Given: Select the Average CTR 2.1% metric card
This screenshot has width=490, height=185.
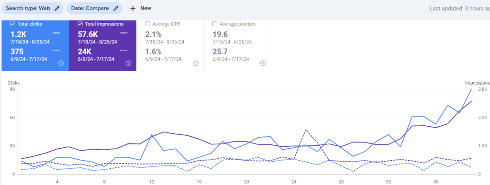Looking at the screenshot, I should 170,45.
